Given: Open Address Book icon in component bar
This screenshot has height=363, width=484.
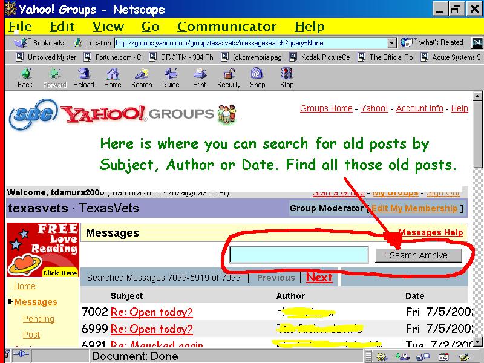Looking at the screenshot, I should coord(443,356).
